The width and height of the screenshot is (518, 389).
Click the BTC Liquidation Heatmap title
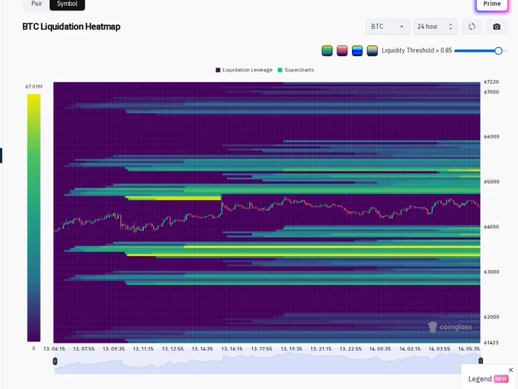tap(72, 27)
